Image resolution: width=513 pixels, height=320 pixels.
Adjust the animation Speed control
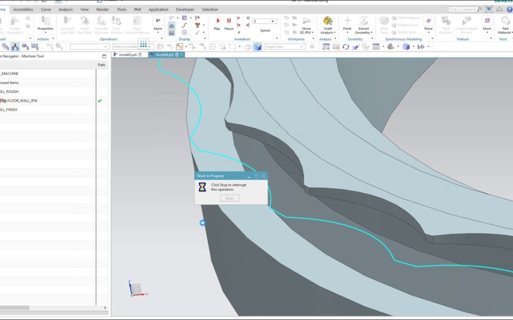coord(265,21)
